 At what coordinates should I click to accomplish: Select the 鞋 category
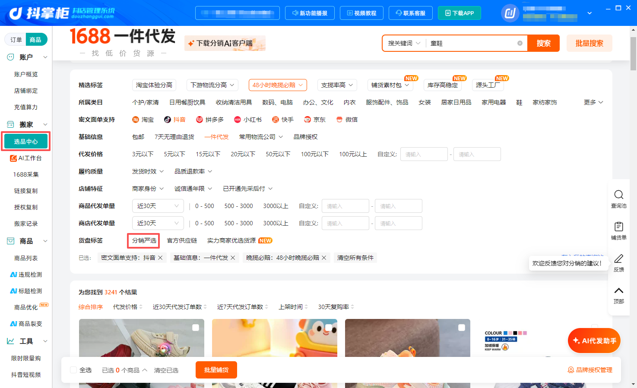[519, 102]
